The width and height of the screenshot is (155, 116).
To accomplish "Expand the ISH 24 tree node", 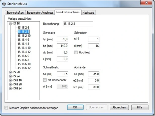I will pyautogui.click(x=10, y=89).
